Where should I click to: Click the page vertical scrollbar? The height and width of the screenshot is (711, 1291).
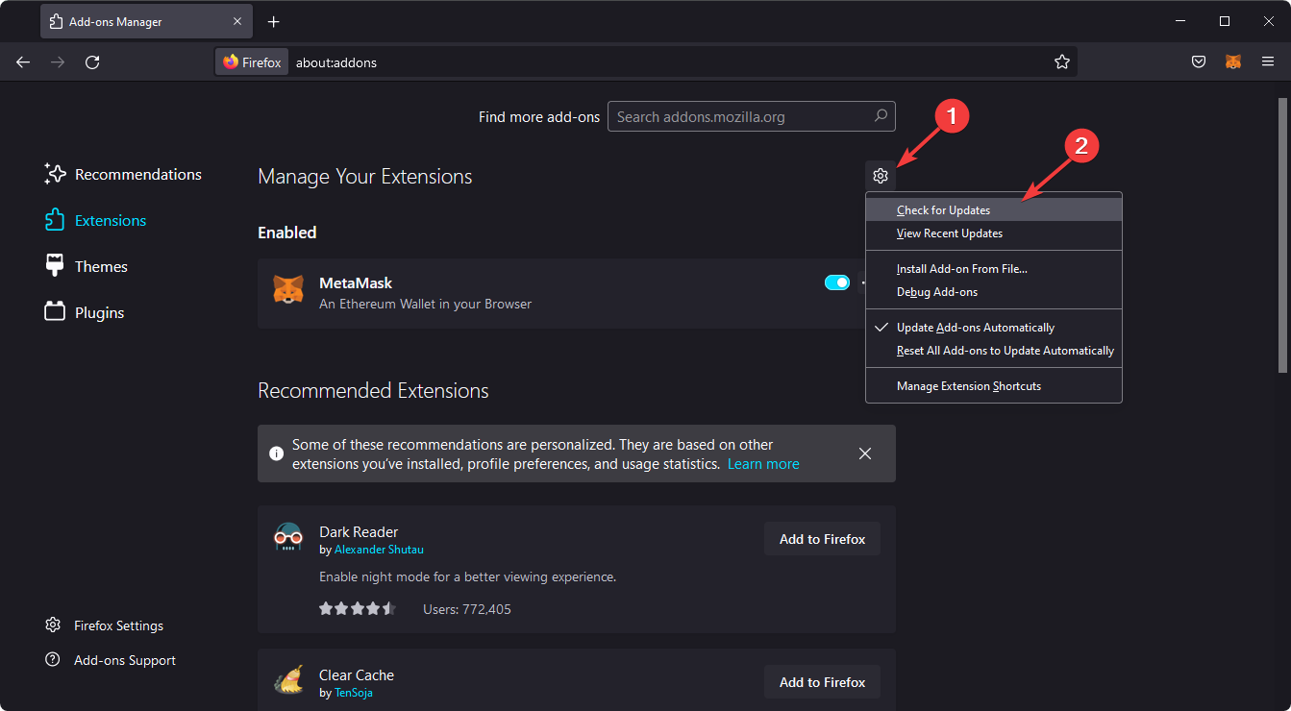1282,235
